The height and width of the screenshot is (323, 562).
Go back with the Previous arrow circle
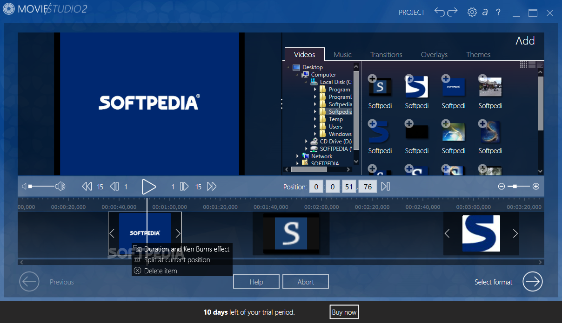tap(29, 282)
